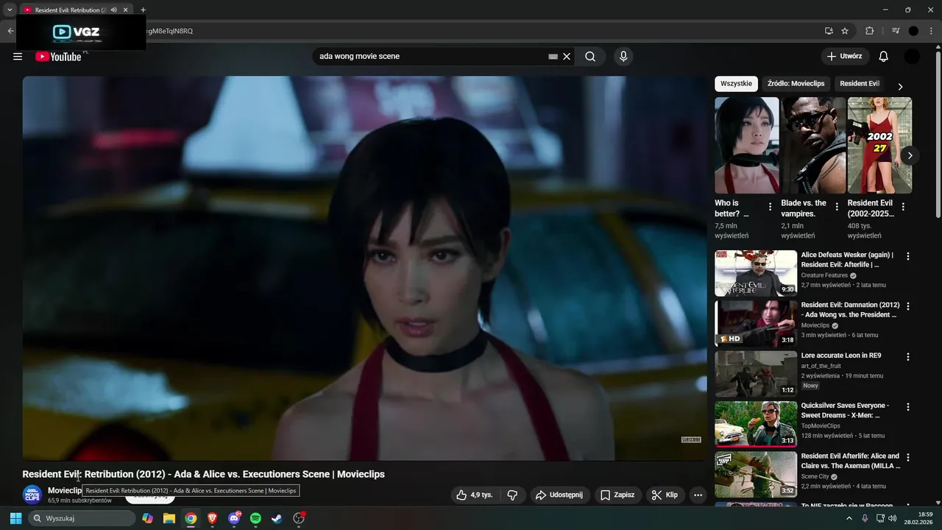Show next Shorts with carousel arrow
This screenshot has width=942, height=530.
tap(910, 155)
